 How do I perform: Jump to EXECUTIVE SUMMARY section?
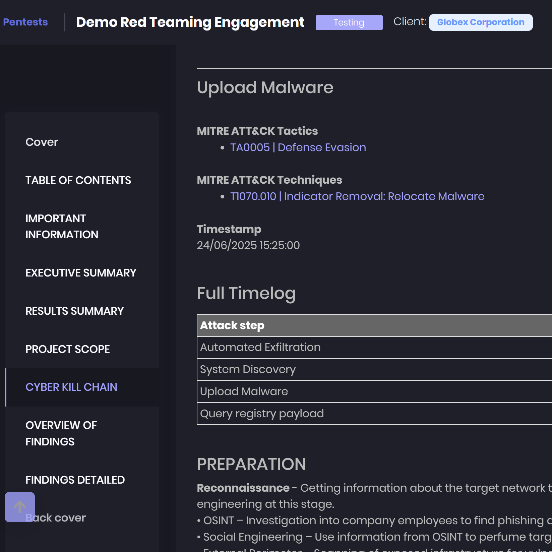(x=82, y=273)
